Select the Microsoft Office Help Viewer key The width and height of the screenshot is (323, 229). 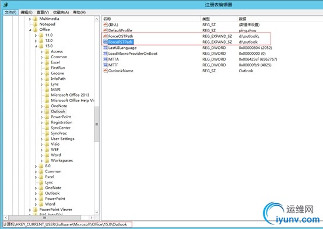[x=72, y=100]
